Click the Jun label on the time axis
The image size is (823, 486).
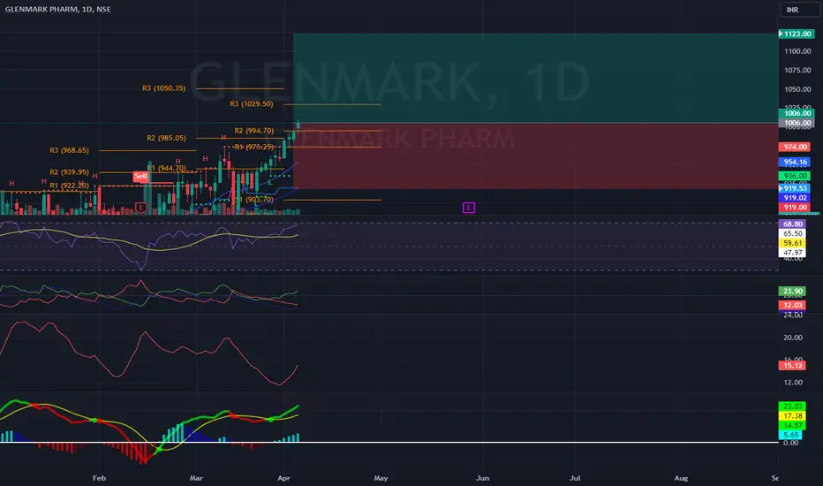(x=482, y=477)
